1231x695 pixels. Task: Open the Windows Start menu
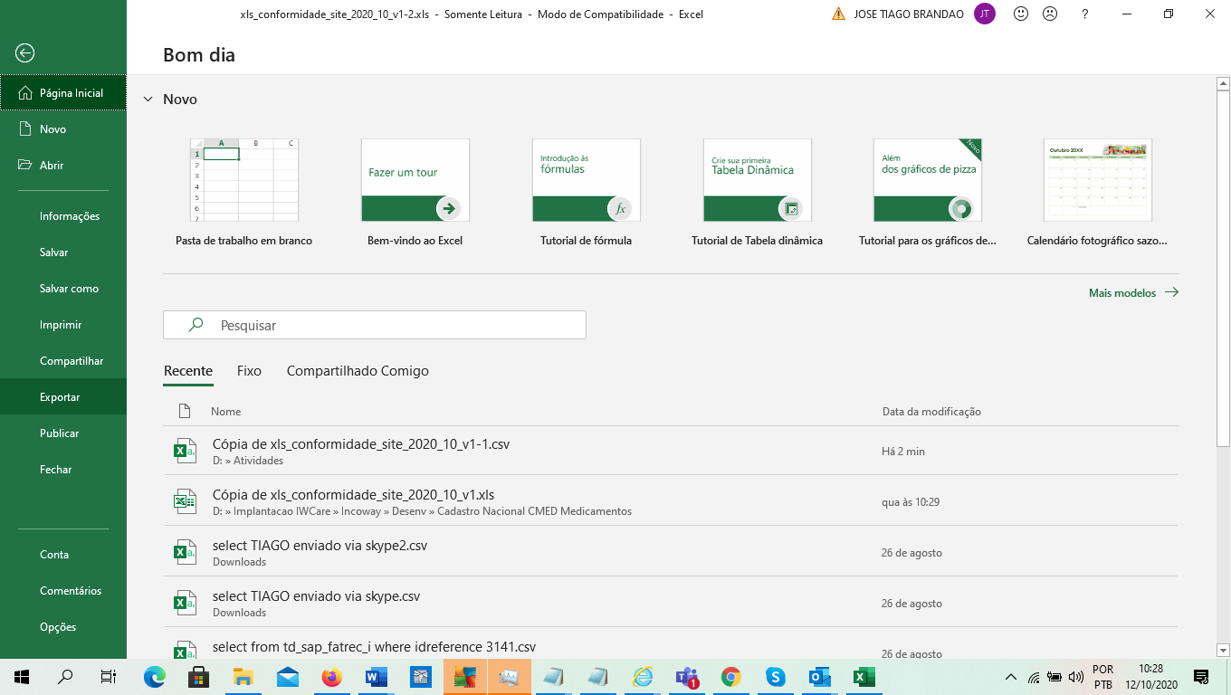[x=22, y=677]
